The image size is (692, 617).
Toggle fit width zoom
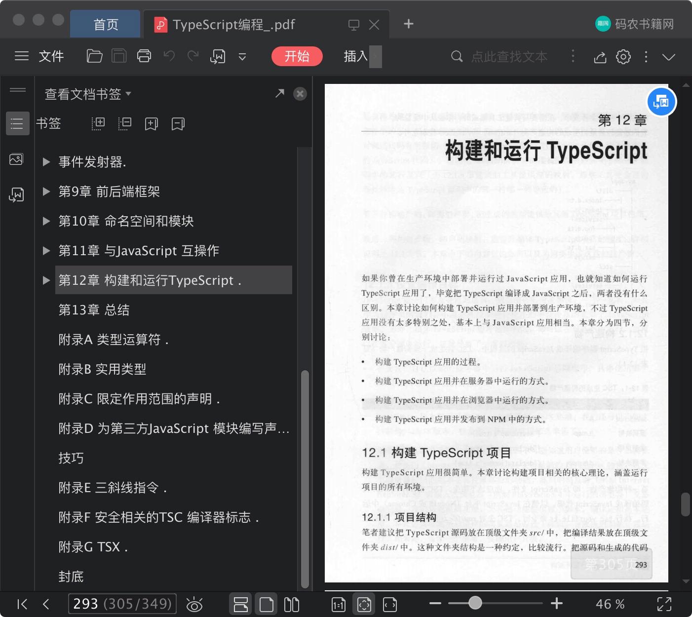(390, 604)
